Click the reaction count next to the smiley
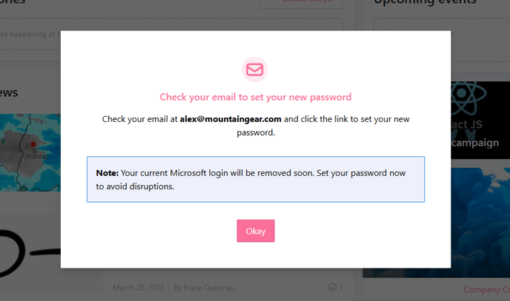Image resolution: width=510 pixels, height=301 pixels. click(341, 288)
